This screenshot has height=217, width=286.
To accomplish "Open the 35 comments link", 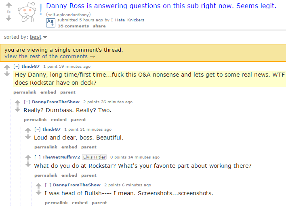I will [x=73, y=26].
